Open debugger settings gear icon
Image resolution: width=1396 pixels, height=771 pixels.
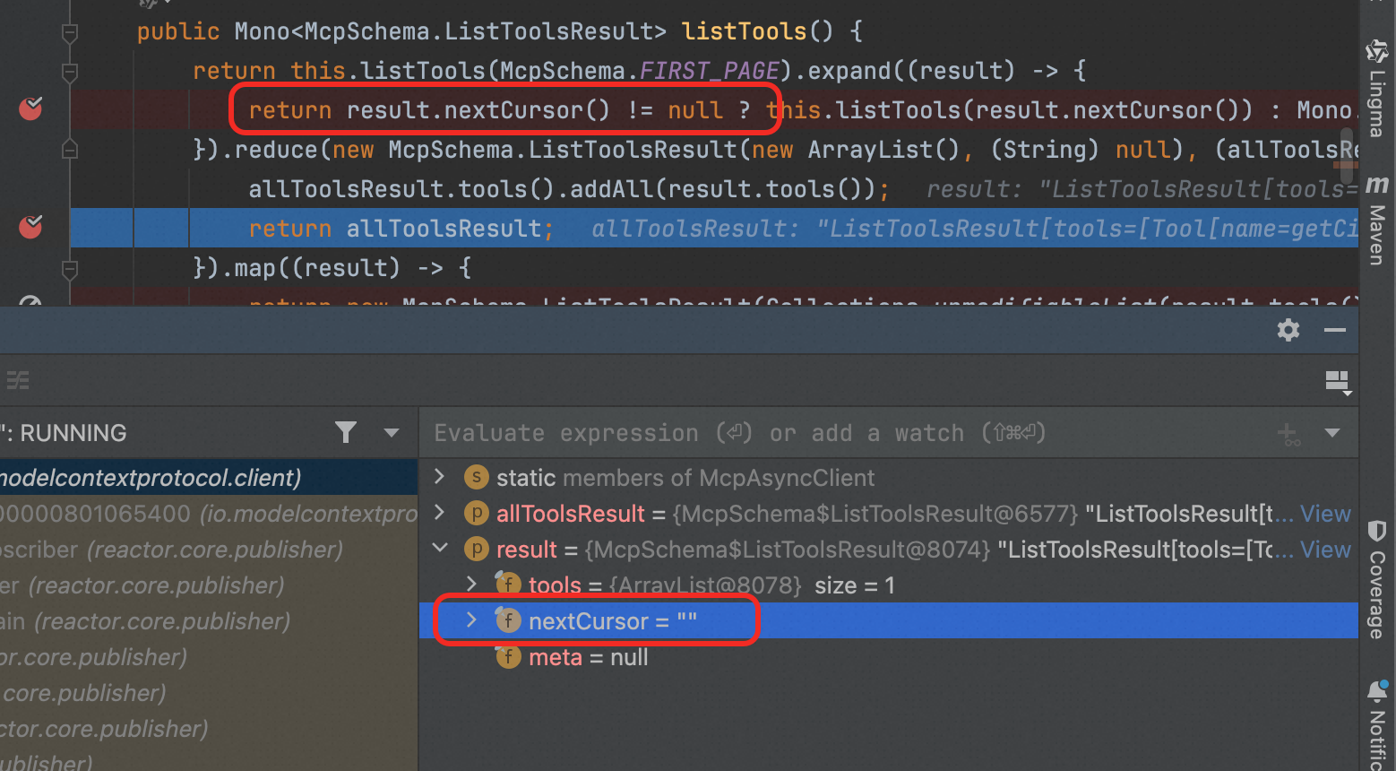tap(1288, 330)
